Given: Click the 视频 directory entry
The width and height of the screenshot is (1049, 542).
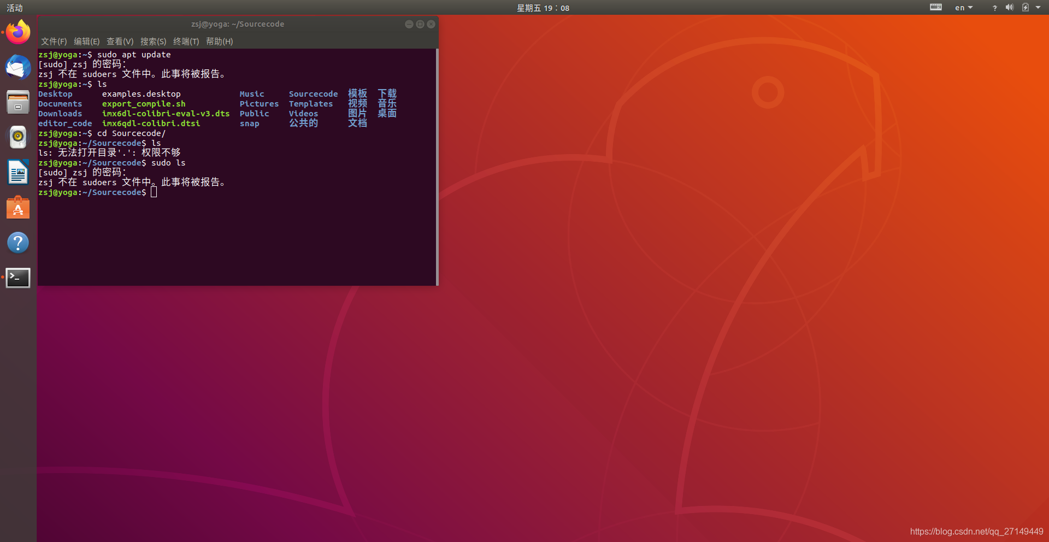Looking at the screenshot, I should point(358,104).
